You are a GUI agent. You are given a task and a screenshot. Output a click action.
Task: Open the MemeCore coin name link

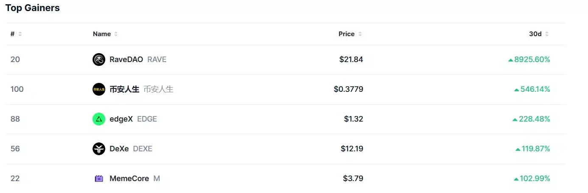coord(129,179)
